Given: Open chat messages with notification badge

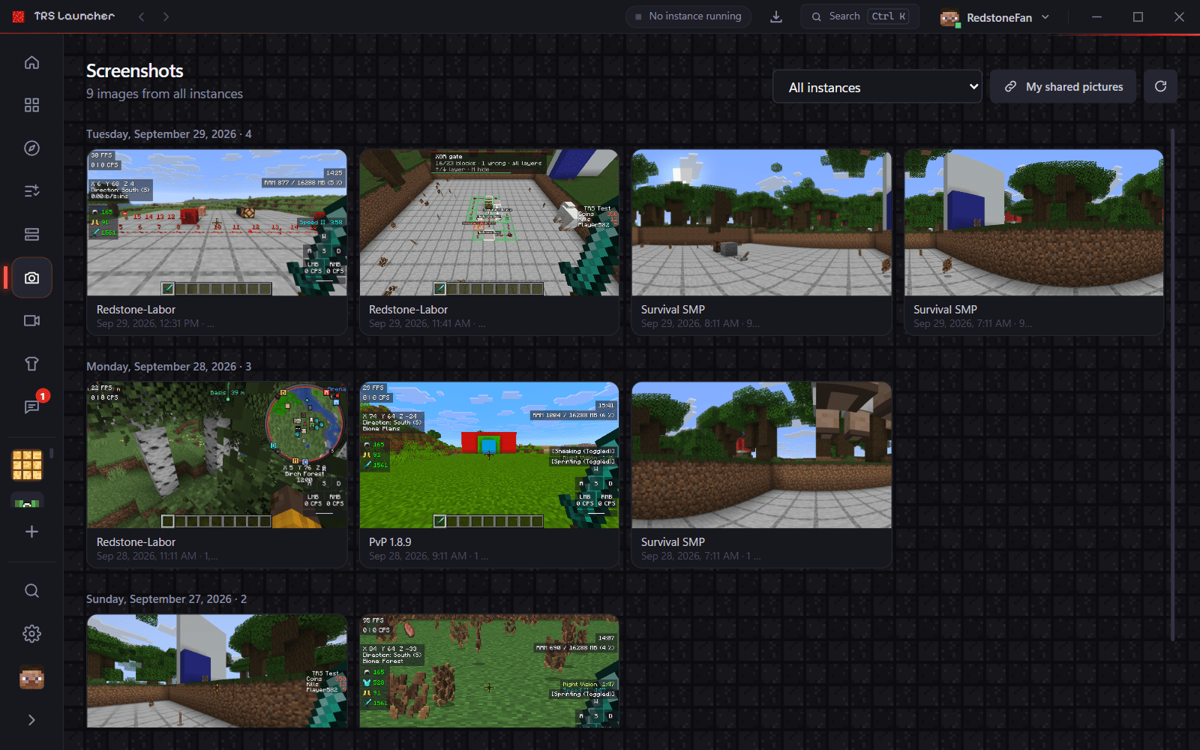Looking at the screenshot, I should click(31, 406).
